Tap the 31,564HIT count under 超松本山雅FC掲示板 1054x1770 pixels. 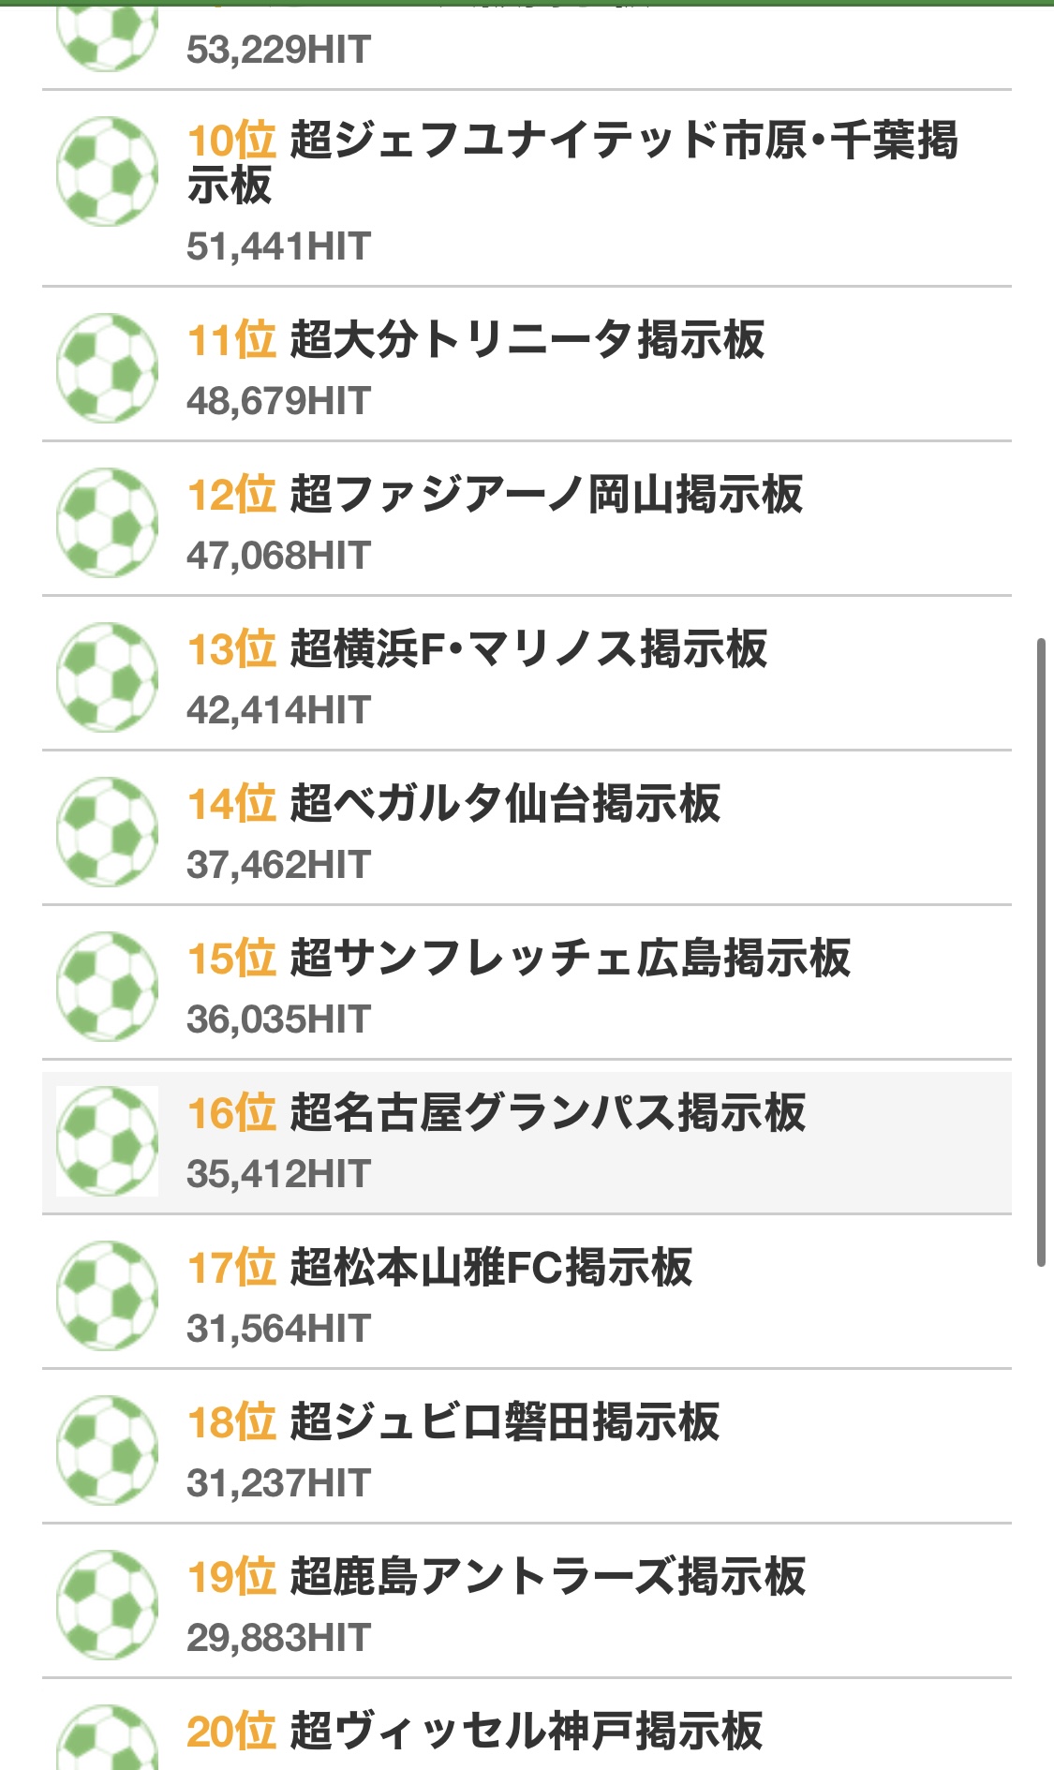point(279,1329)
